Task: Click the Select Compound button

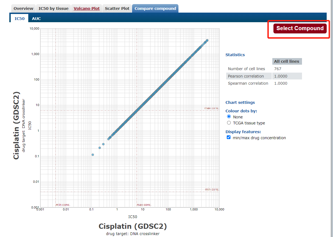Action: (x=300, y=28)
